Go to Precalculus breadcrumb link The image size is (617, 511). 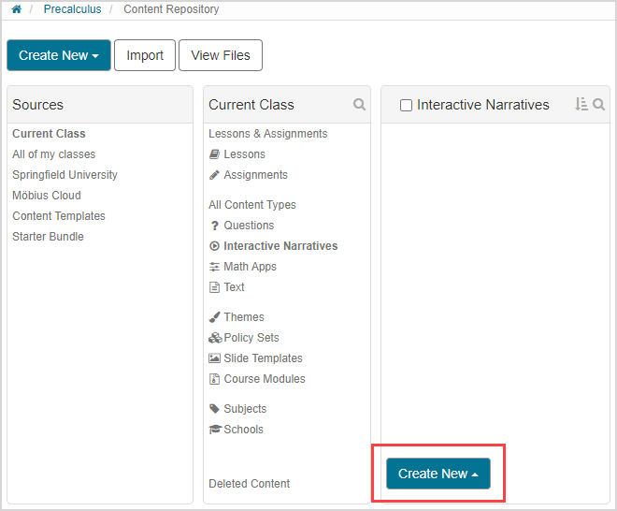point(72,9)
